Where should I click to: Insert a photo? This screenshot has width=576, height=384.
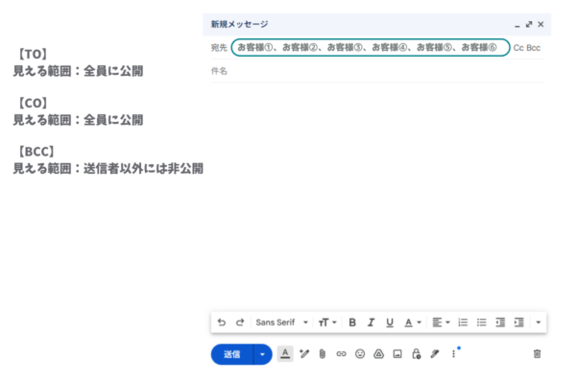pyautogui.click(x=397, y=354)
